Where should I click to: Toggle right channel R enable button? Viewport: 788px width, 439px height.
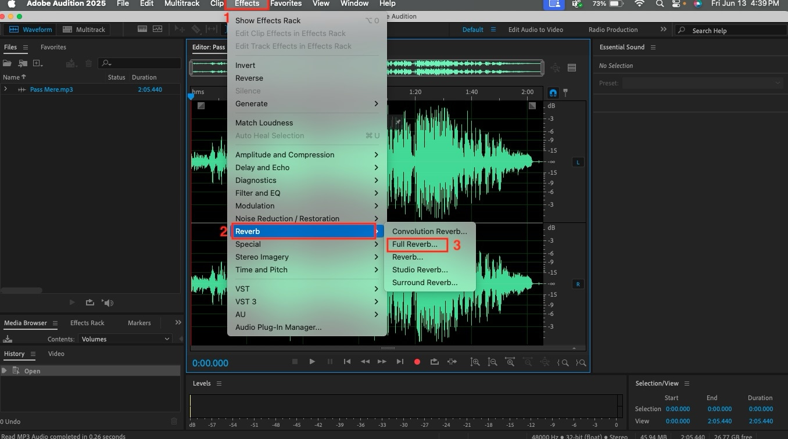pyautogui.click(x=578, y=284)
